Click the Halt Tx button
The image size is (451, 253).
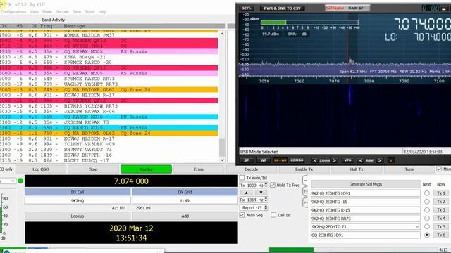[357, 169]
